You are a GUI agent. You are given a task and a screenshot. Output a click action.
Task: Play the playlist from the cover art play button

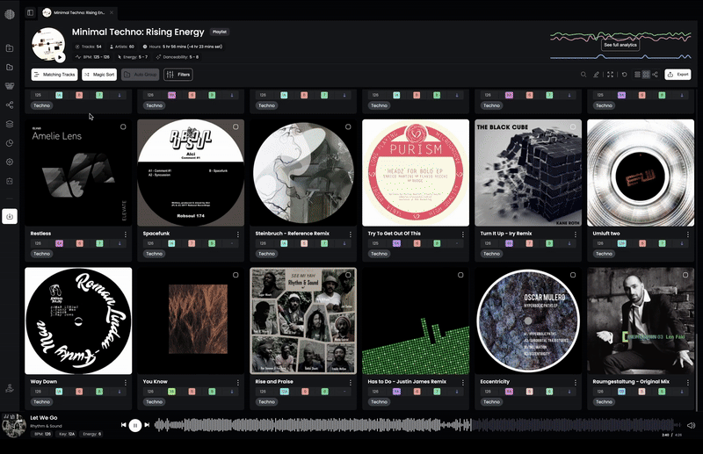point(60,57)
